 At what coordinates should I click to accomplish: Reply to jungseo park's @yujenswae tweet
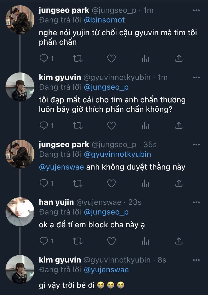click(x=44, y=183)
